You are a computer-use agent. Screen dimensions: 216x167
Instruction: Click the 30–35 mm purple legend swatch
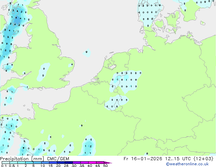[x=76, y=163]
